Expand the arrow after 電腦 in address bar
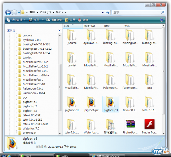Screen dimensions: 171x157 tap(37, 12)
